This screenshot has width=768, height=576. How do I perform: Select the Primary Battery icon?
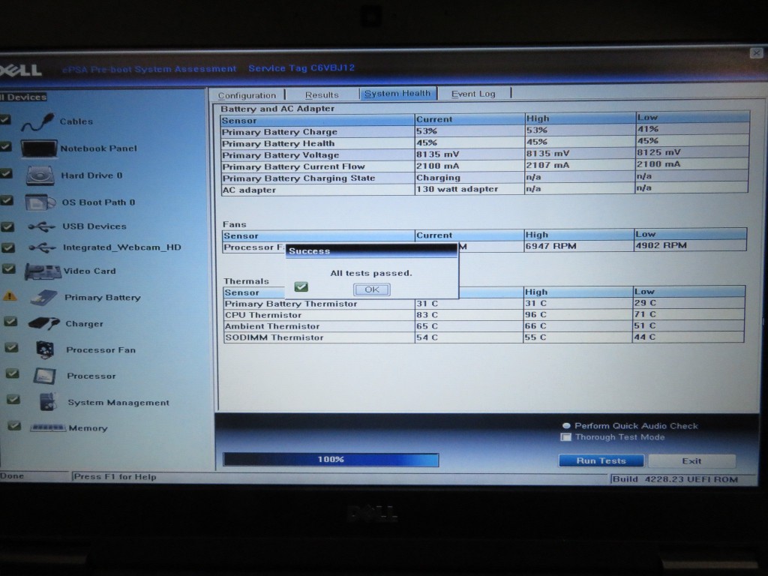[x=44, y=297]
